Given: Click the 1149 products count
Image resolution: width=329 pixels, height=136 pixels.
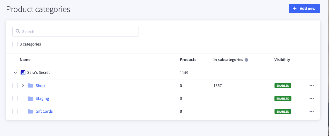Looking at the screenshot, I should click(x=184, y=73).
